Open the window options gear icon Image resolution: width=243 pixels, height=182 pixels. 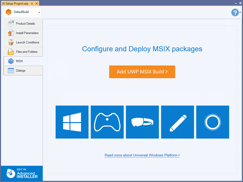point(240,3)
